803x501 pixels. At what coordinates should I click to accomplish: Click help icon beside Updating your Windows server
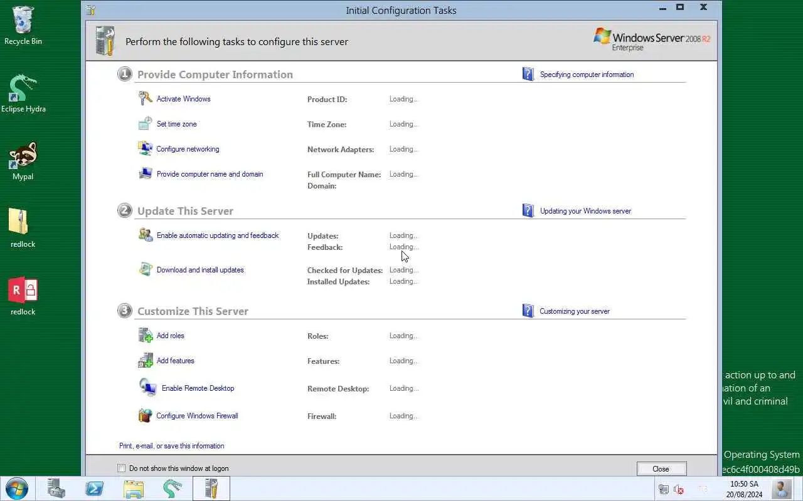click(528, 210)
